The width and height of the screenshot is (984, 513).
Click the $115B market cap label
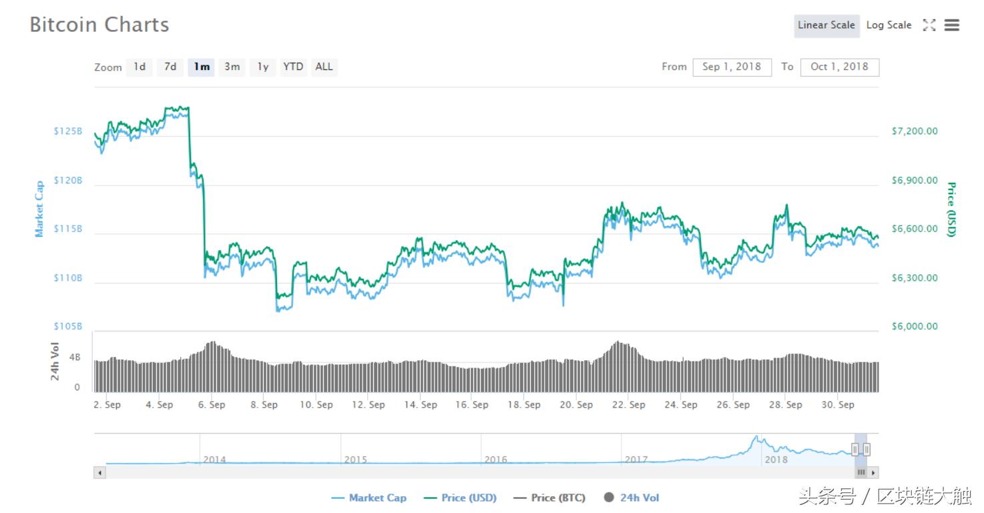pyautogui.click(x=68, y=229)
